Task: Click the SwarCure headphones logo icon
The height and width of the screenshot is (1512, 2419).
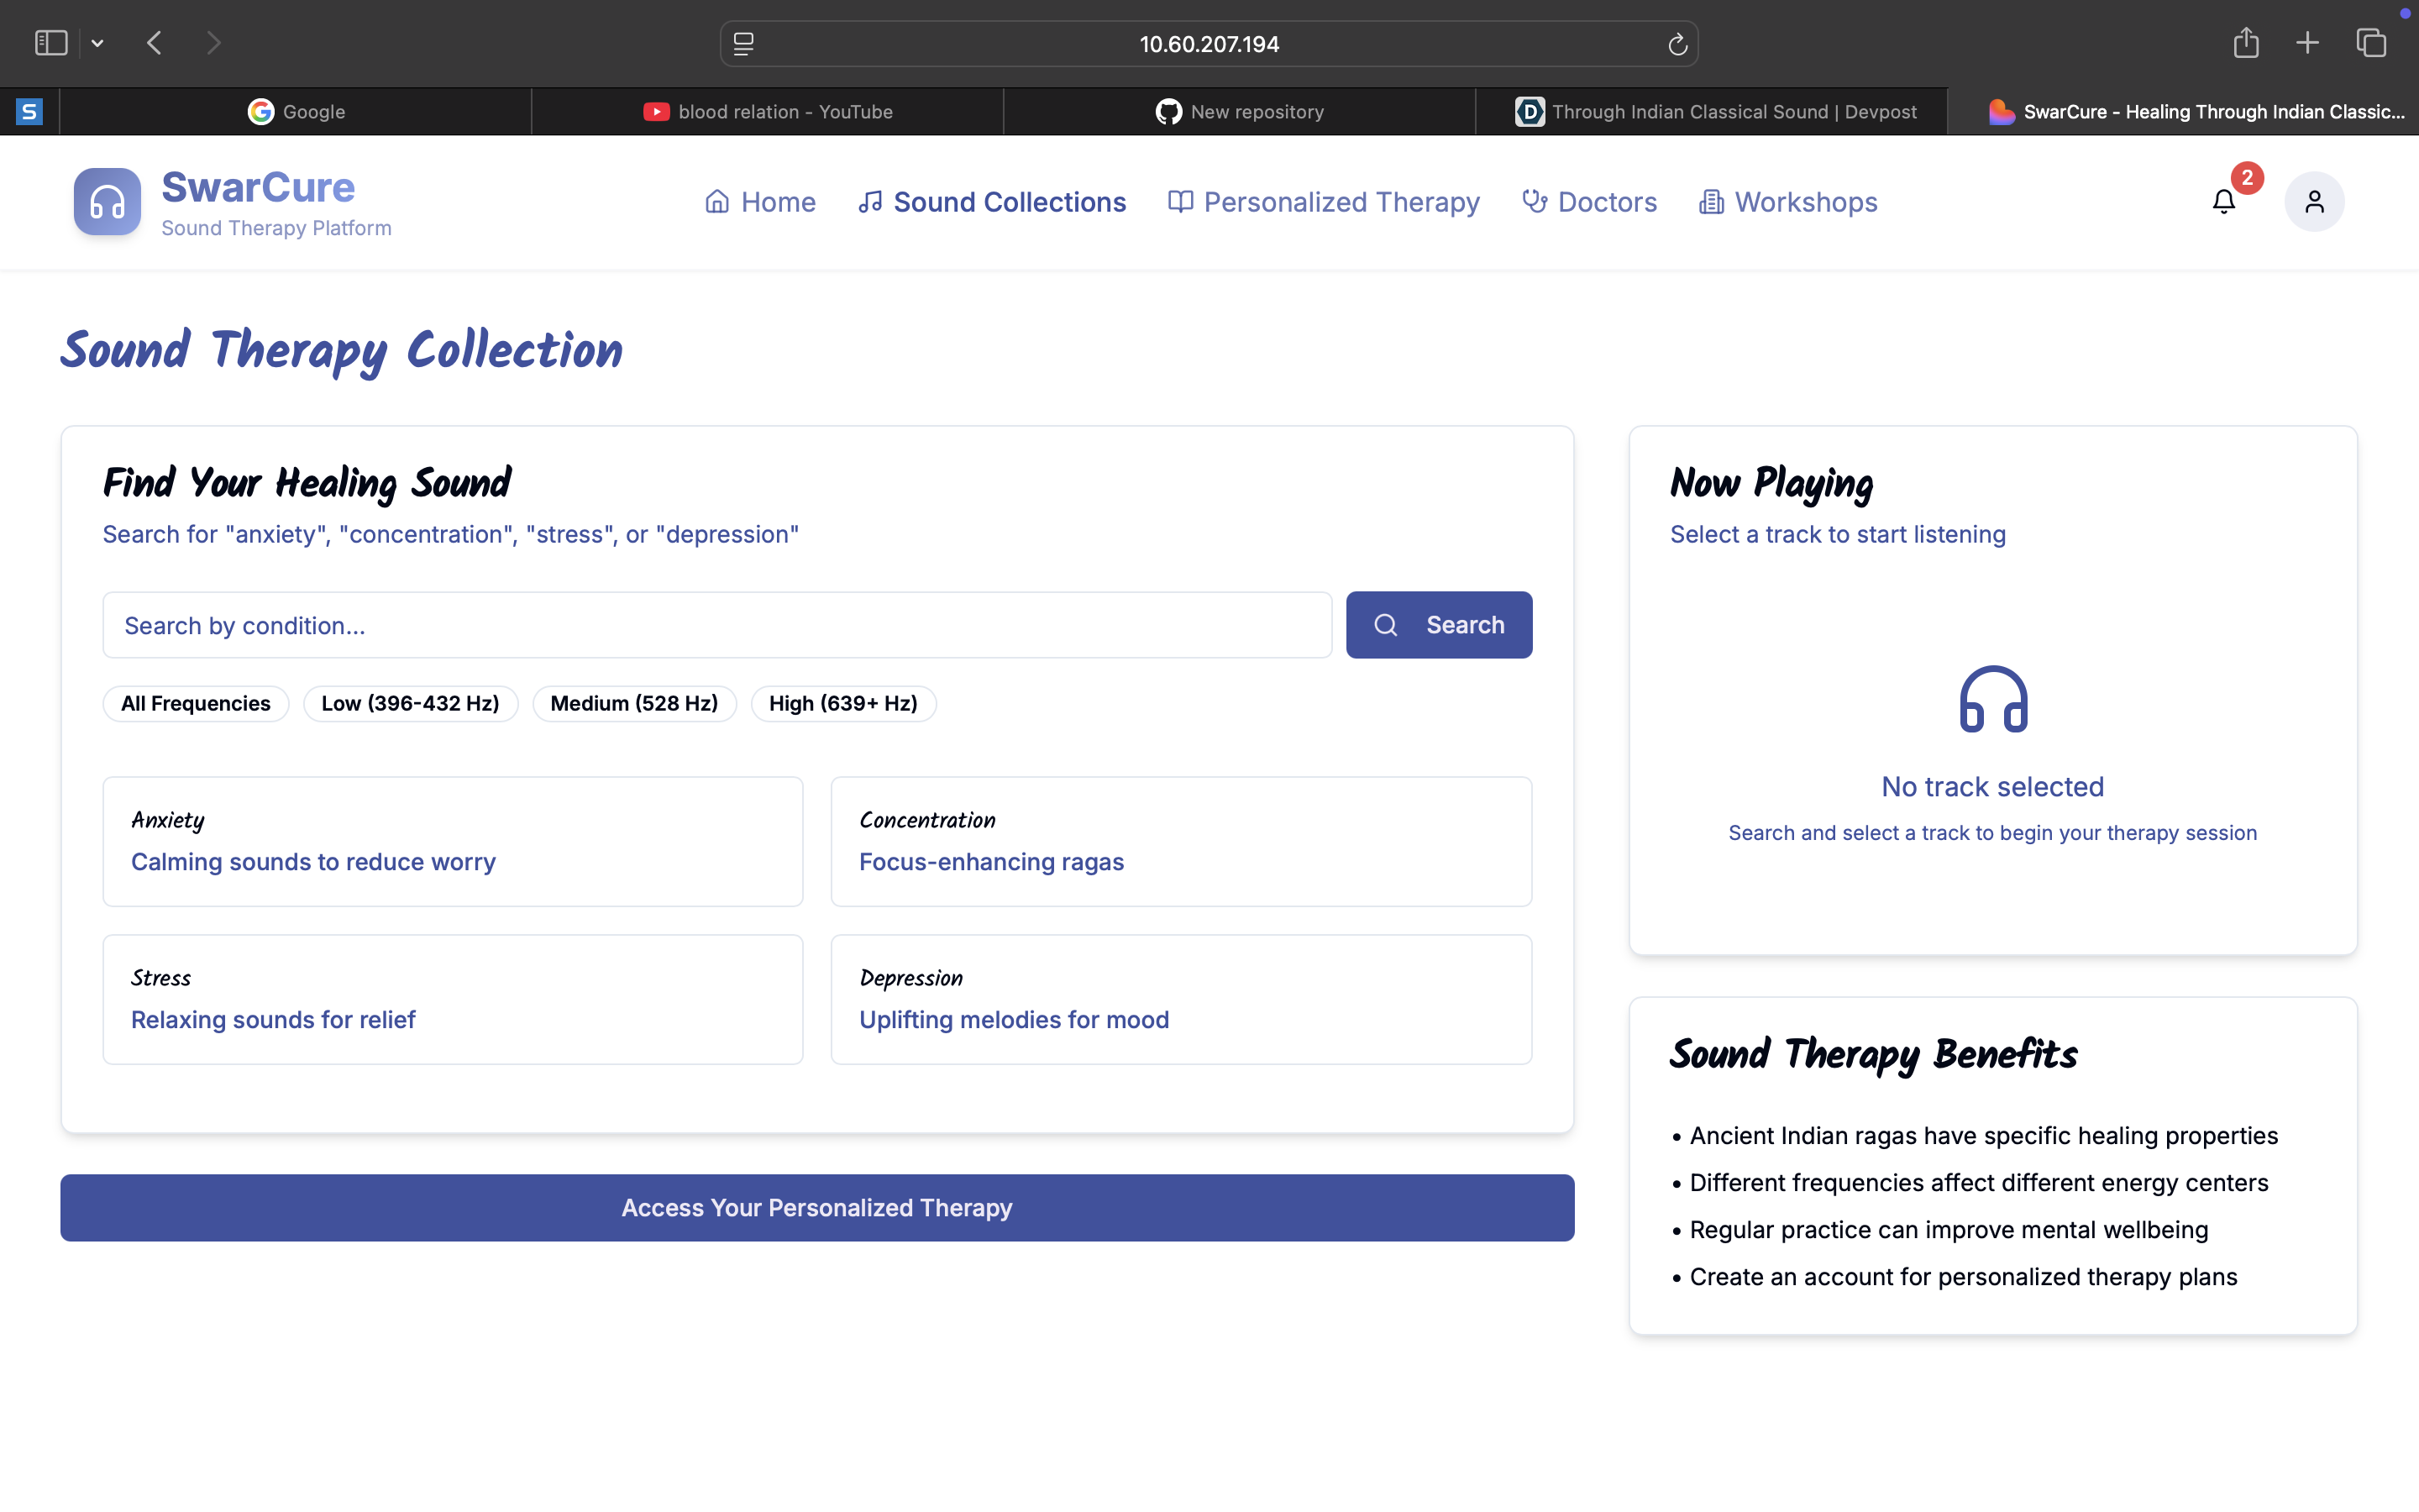Action: [107, 202]
